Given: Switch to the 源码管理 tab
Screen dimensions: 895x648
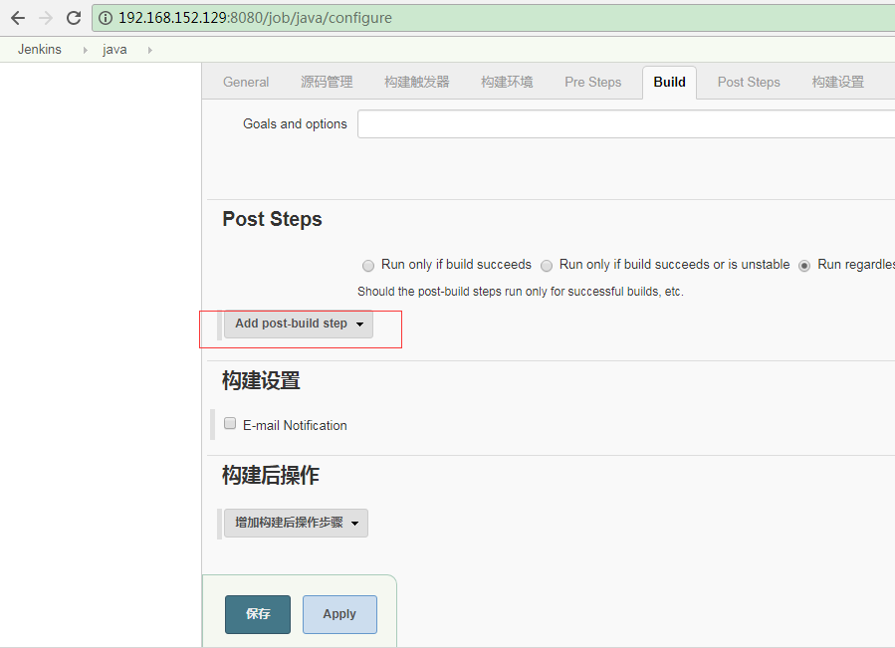Looking at the screenshot, I should (x=327, y=83).
